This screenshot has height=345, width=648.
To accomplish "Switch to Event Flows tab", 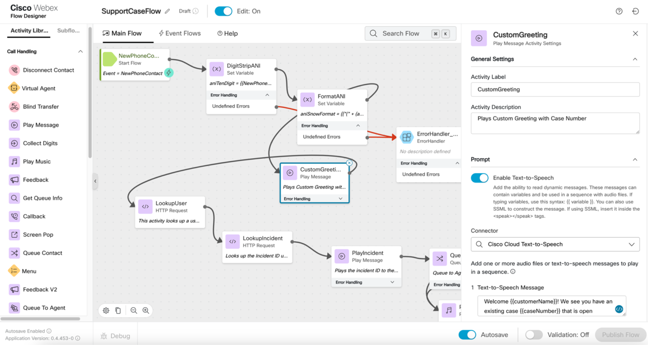I will [180, 33].
